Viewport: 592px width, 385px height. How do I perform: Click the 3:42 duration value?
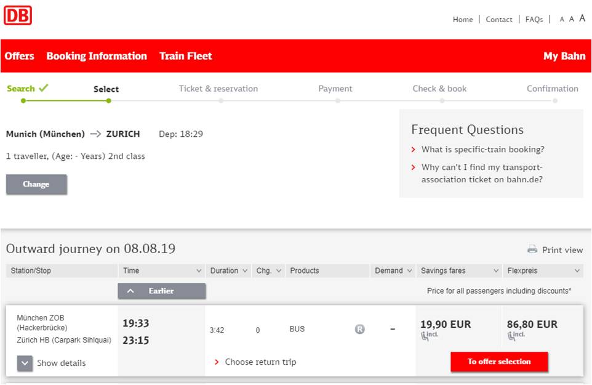(217, 330)
